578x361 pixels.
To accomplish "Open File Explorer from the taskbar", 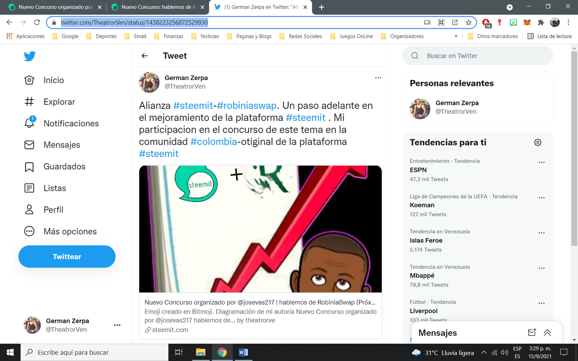I will [x=200, y=352].
